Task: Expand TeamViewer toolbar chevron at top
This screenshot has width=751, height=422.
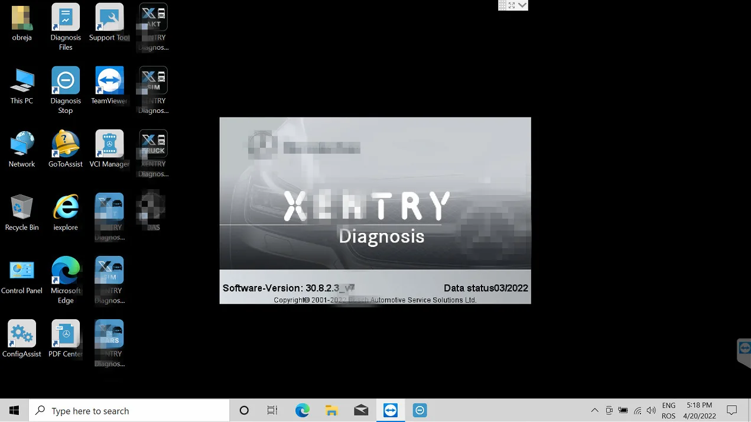Action: pos(522,5)
